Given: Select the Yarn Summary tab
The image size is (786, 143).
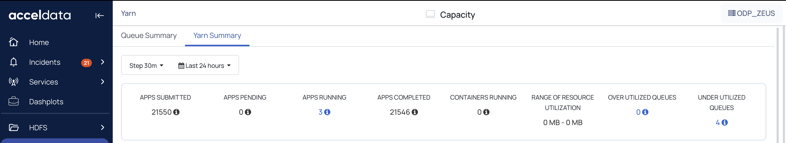Looking at the screenshot, I should [217, 36].
